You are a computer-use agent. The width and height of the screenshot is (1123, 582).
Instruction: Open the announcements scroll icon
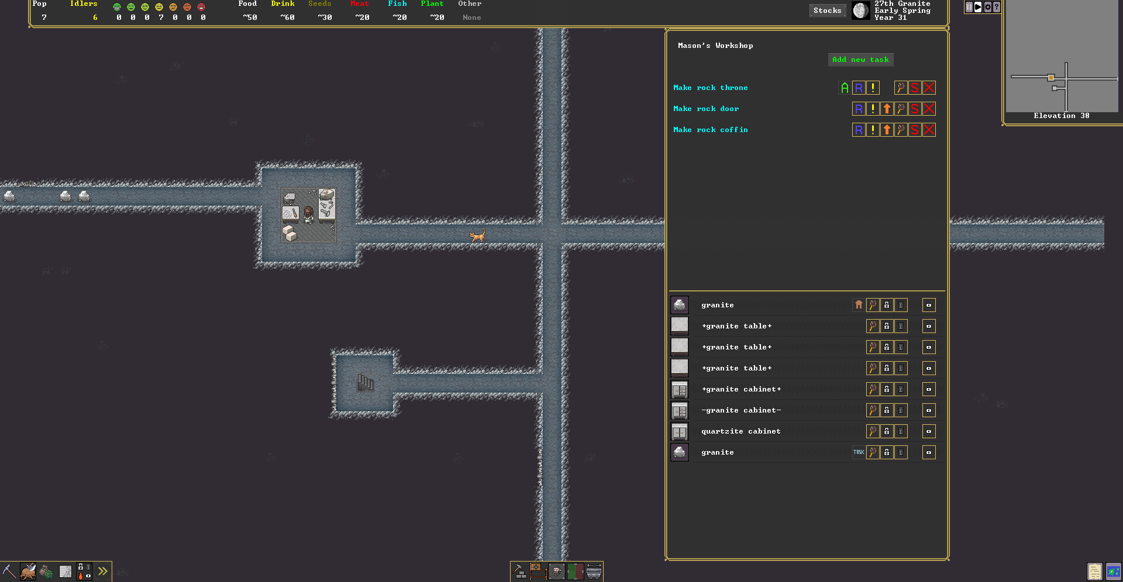coord(1095,571)
